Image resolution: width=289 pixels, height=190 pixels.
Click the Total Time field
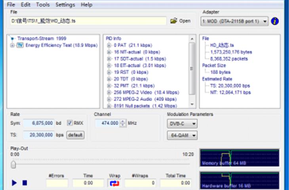click(x=176, y=183)
